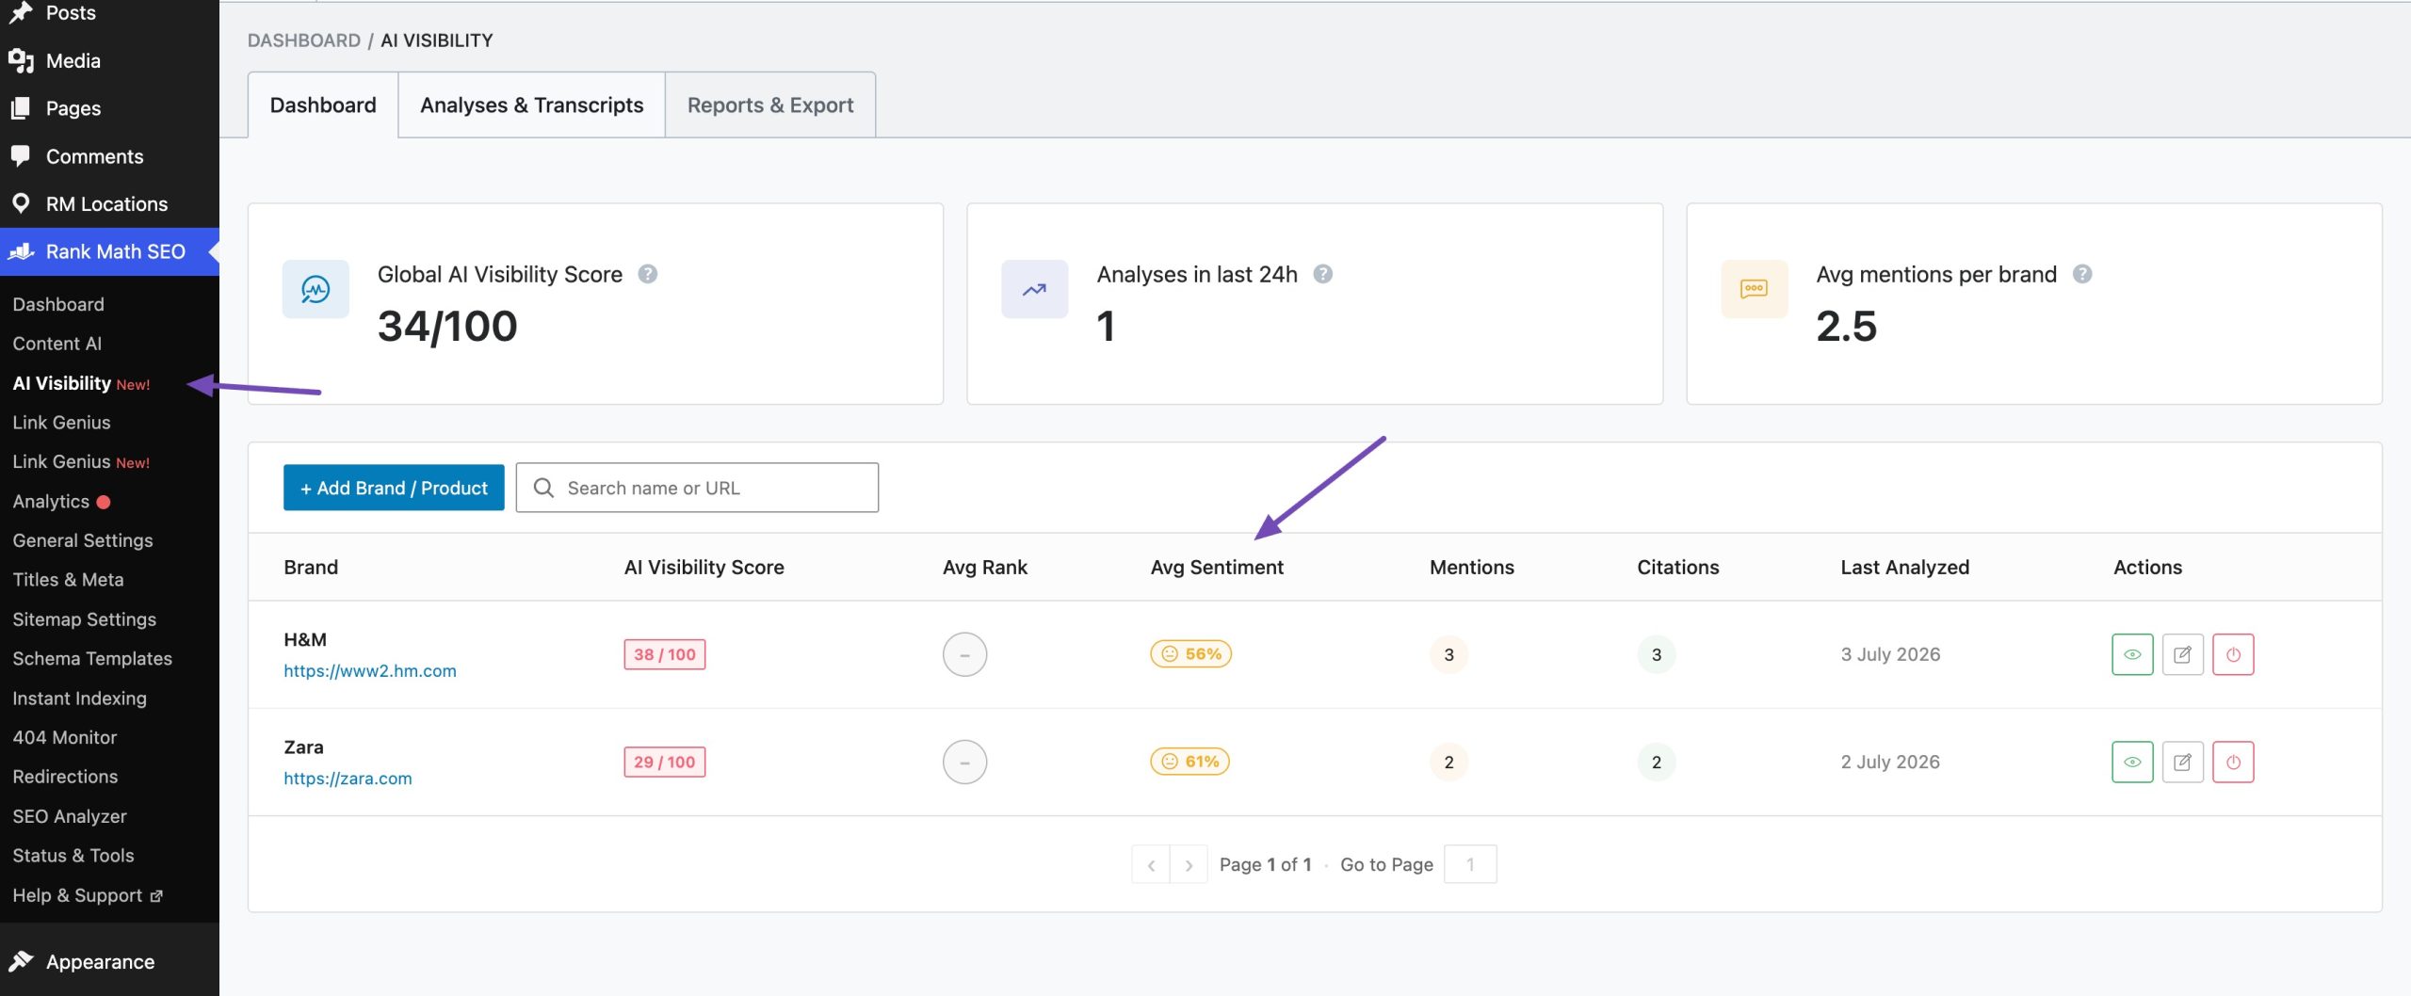Image resolution: width=2411 pixels, height=996 pixels.
Task: Open RM Locations in the sidebar
Action: 109,203
